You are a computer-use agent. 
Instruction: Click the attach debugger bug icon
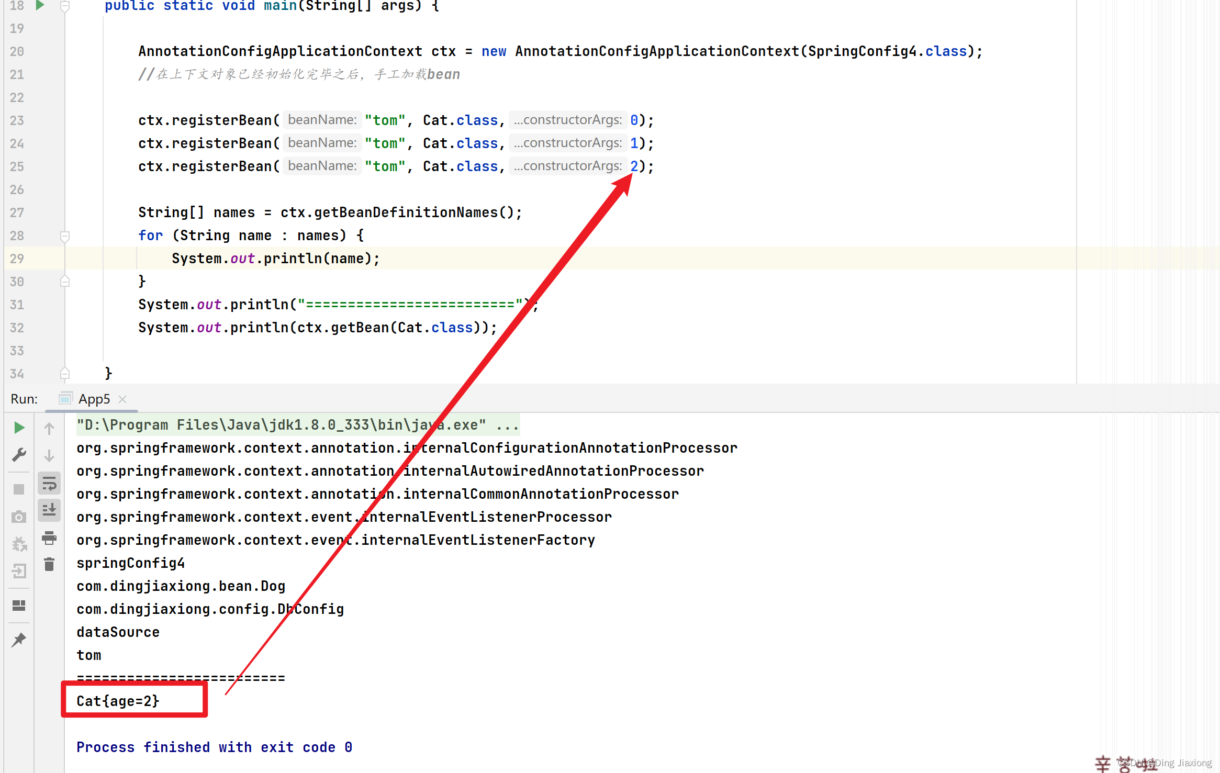pos(19,544)
